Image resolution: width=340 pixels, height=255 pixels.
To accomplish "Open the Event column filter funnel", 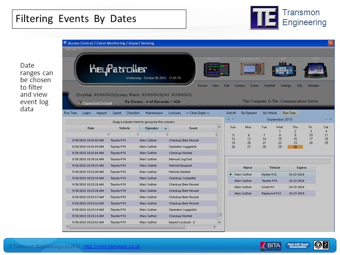I will coord(216,135).
